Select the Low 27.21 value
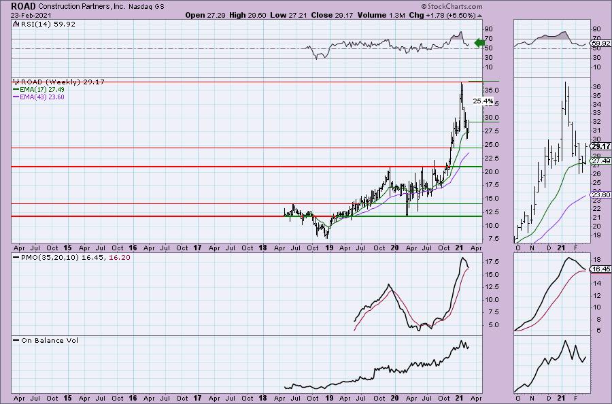The width and height of the screenshot is (612, 404). [288, 15]
